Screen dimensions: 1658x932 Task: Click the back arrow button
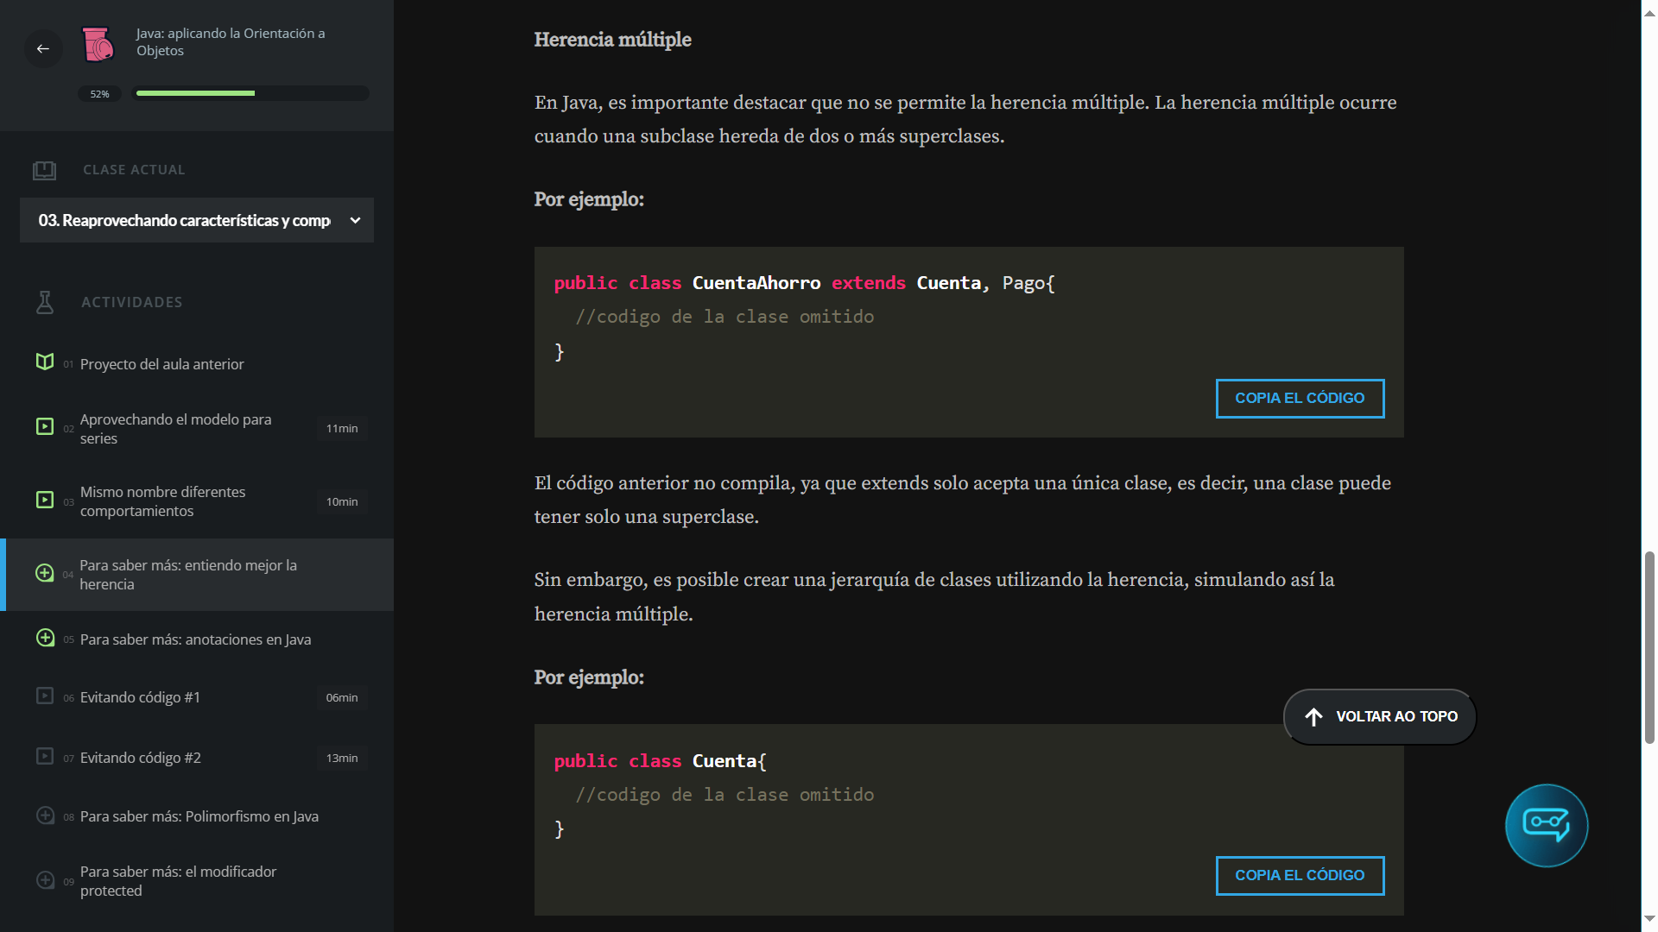tap(43, 48)
